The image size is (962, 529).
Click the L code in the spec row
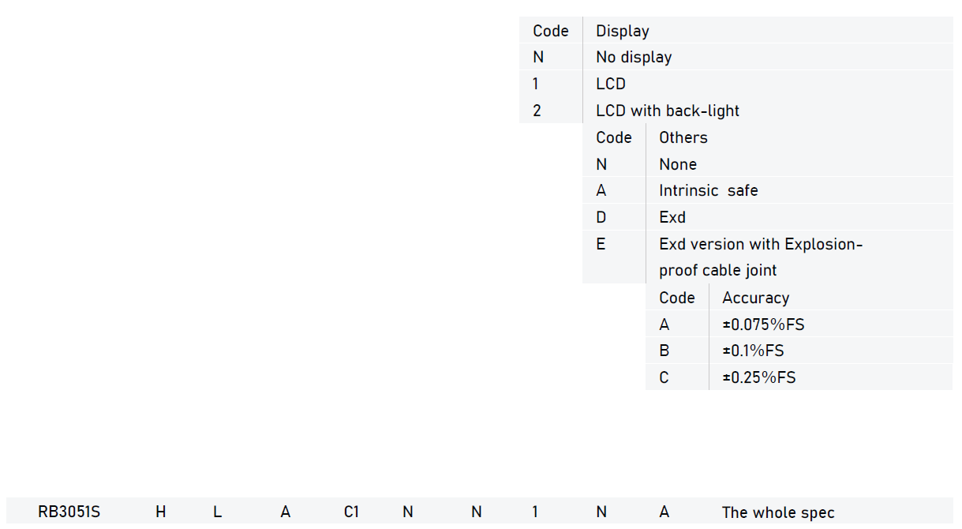pyautogui.click(x=217, y=512)
